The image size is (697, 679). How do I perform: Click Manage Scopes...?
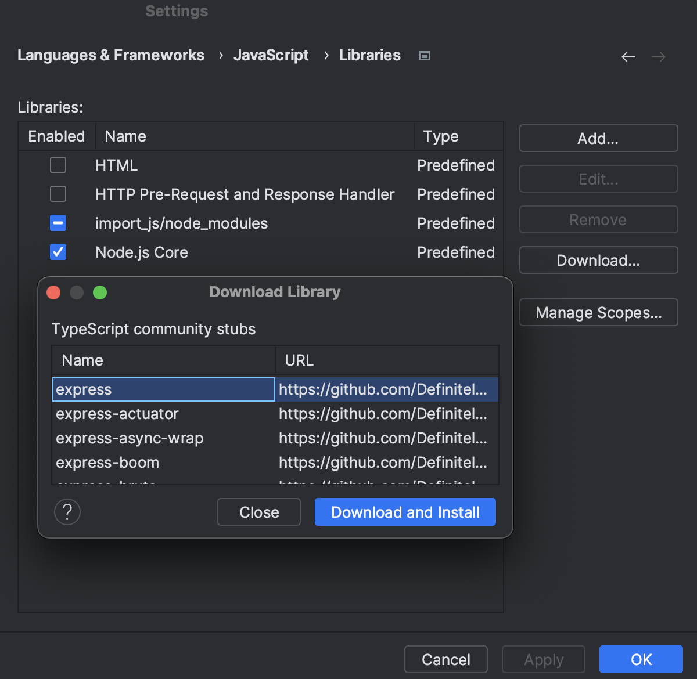598,312
